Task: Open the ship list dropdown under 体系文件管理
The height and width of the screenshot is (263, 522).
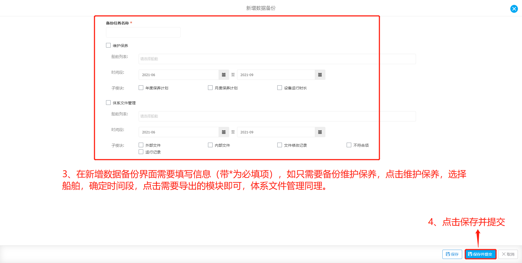Action: tap(277, 116)
